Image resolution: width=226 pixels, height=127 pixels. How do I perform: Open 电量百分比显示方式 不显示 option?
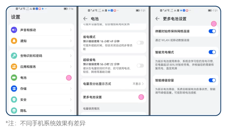click(x=138, y=84)
